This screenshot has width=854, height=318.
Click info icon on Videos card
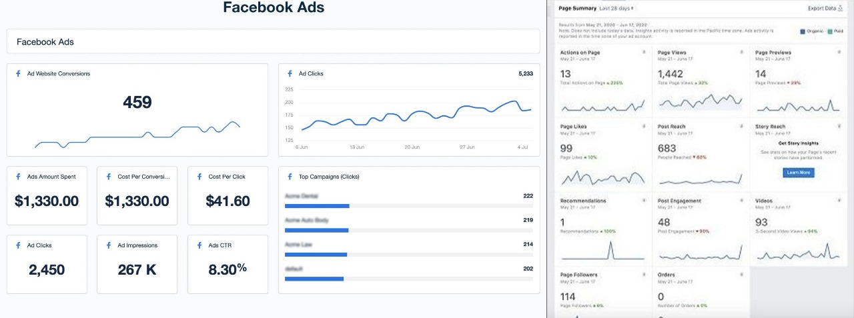[839, 200]
